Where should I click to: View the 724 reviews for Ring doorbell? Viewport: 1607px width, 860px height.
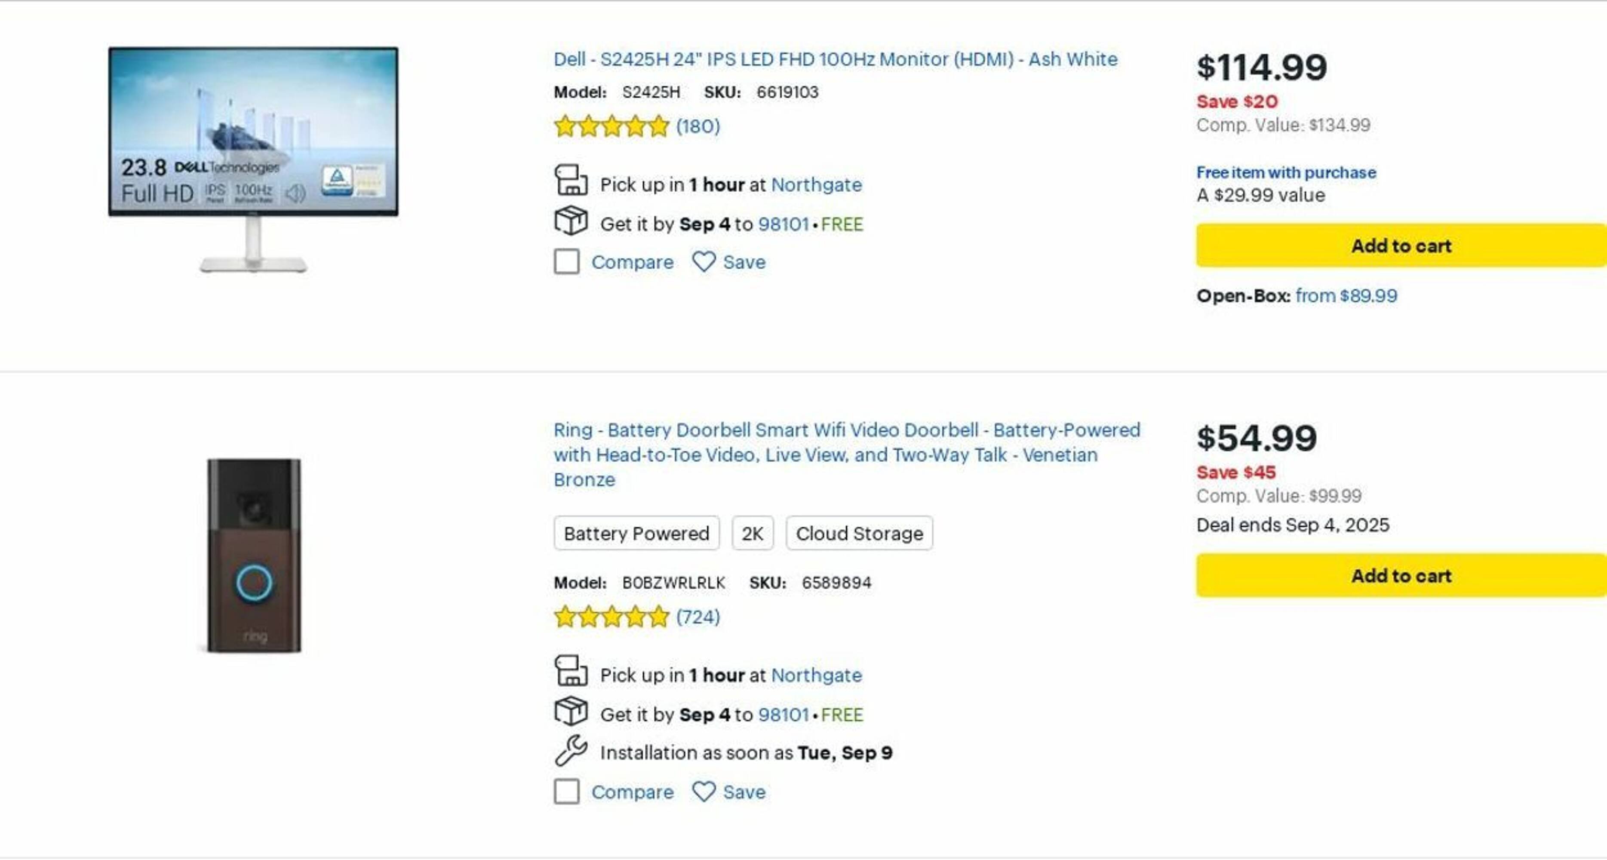point(697,617)
